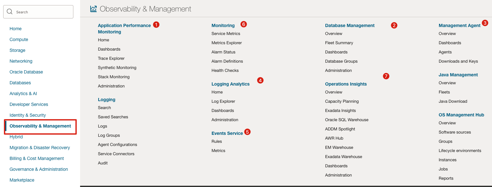The height and width of the screenshot is (187, 492).
Task: Click red badge number 1
Action: point(156,24)
